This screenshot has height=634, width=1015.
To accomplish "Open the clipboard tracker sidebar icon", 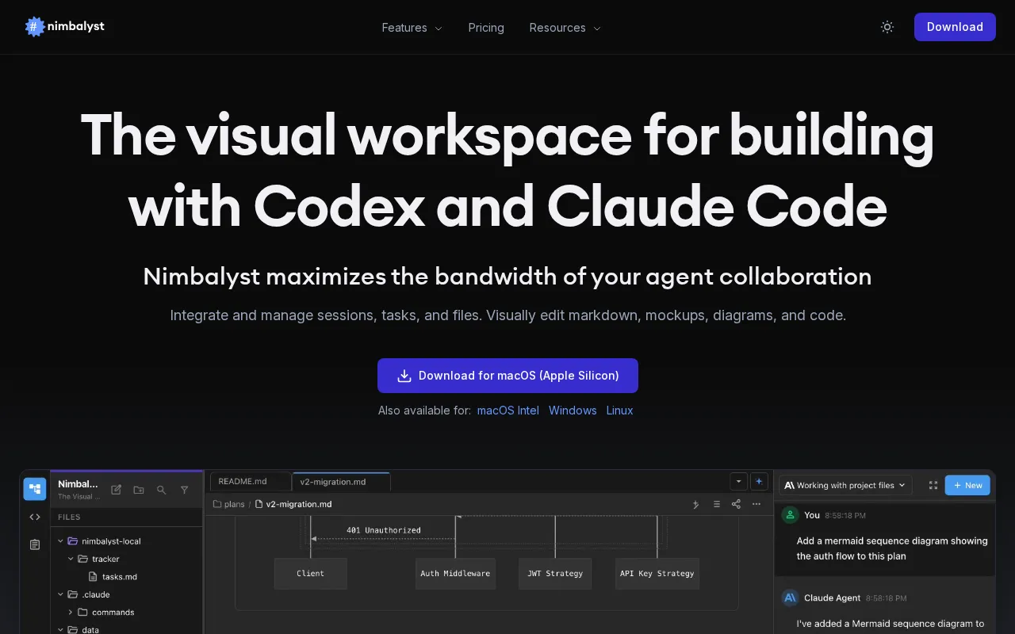I will tap(35, 544).
